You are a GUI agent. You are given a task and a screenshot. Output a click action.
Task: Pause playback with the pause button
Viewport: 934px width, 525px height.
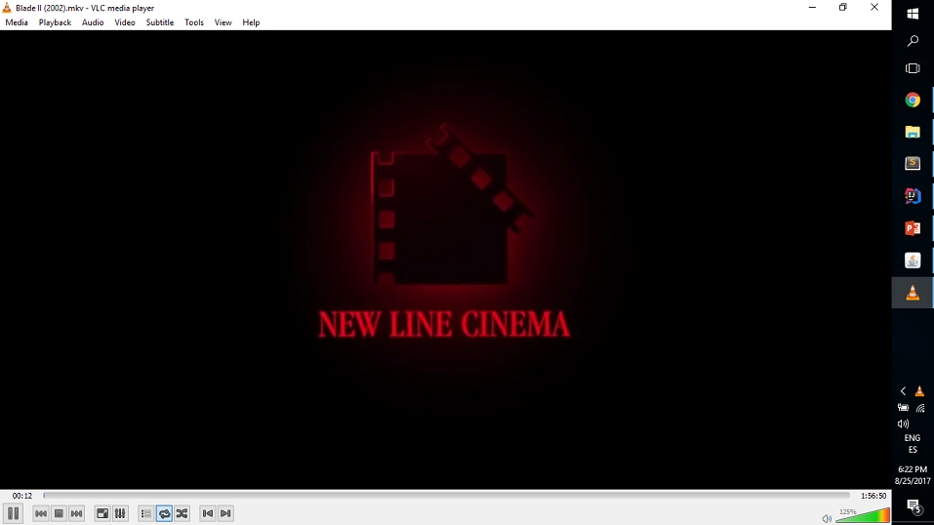click(x=13, y=513)
